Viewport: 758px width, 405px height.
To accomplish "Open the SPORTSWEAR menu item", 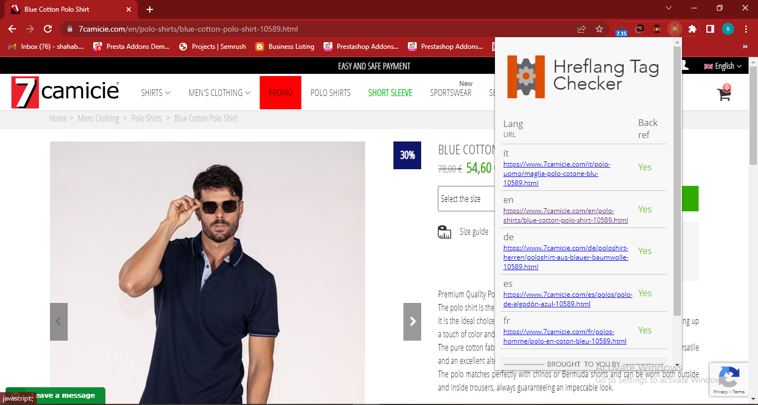I will click(451, 93).
